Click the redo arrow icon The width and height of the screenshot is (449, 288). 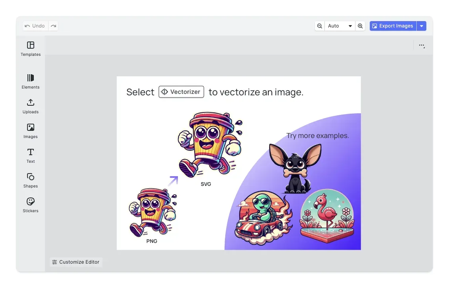[x=53, y=26]
